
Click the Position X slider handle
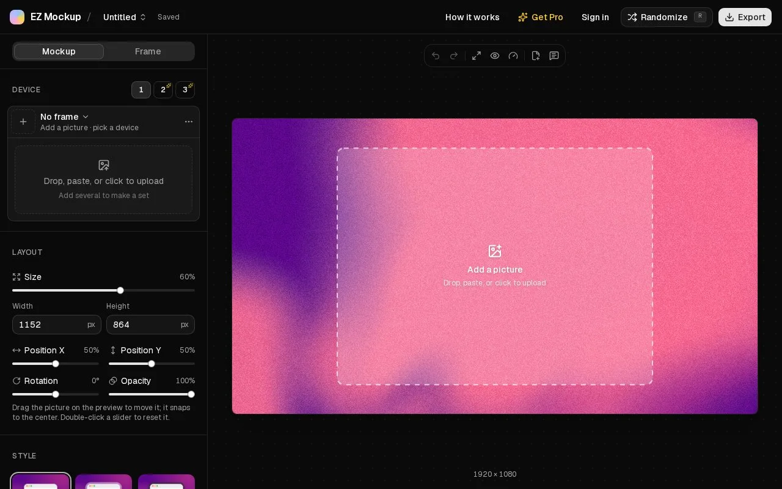point(56,364)
